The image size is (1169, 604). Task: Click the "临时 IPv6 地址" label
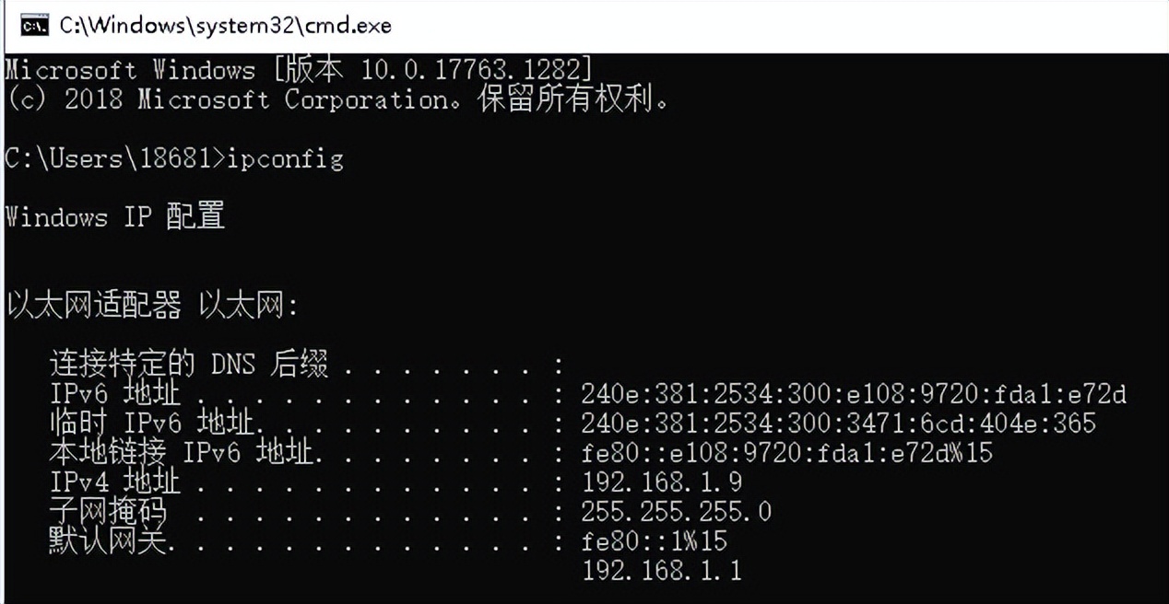point(152,424)
